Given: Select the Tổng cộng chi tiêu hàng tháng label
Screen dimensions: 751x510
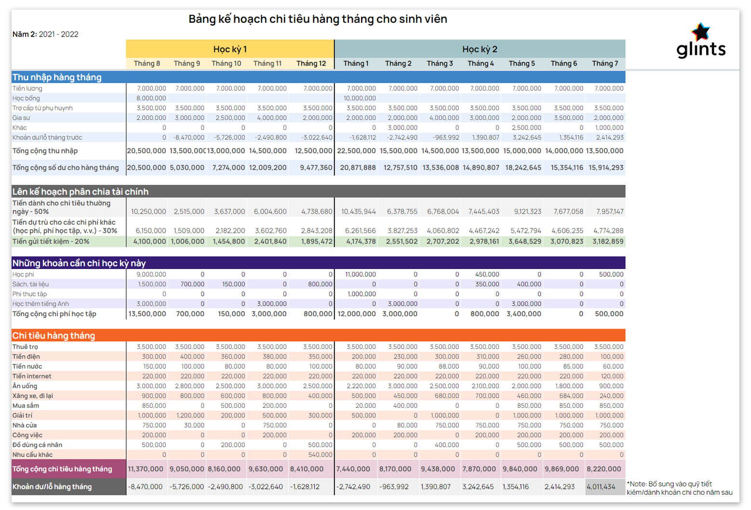Looking at the screenshot, I should pos(62,469).
